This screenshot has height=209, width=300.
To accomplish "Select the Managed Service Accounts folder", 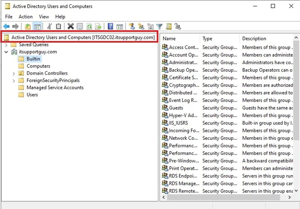I will point(55,87).
